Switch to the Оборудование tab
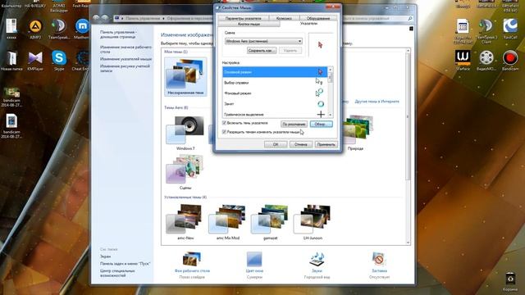The height and width of the screenshot is (295, 525). coord(318,18)
